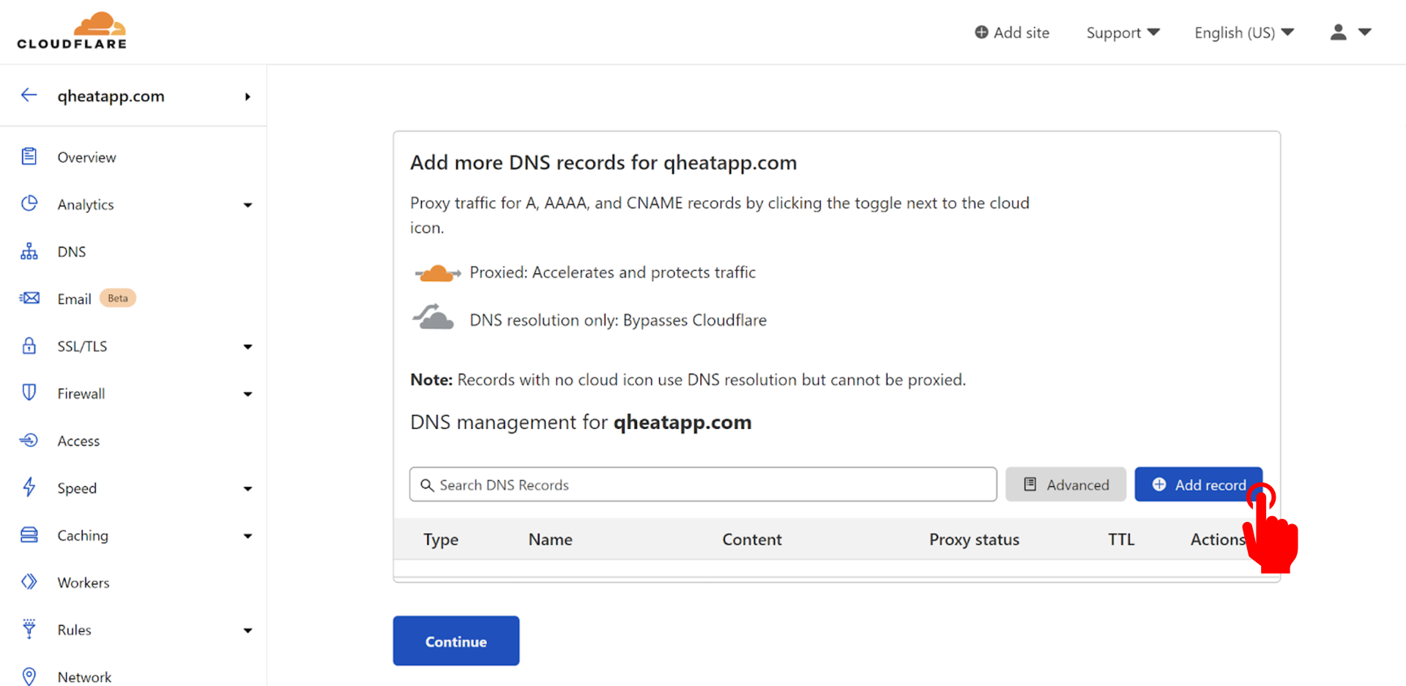The width and height of the screenshot is (1406, 686).
Task: Click the Actions column header
Action: (1218, 540)
